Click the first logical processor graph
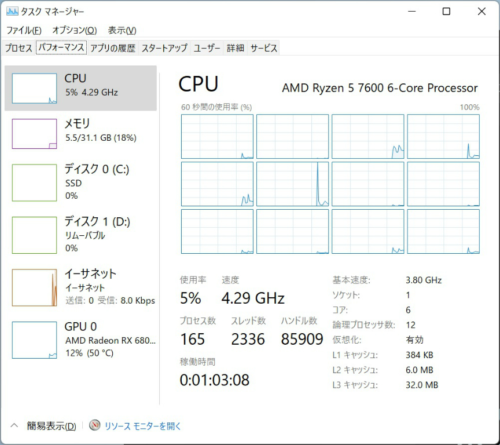Screen dimensions: 500x445 [x=217, y=136]
